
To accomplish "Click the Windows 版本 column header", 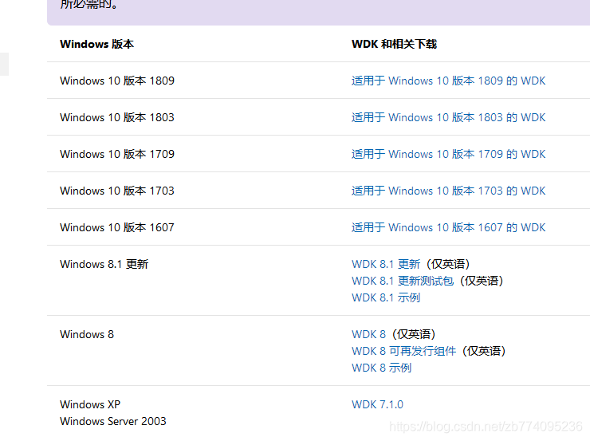I will point(96,44).
